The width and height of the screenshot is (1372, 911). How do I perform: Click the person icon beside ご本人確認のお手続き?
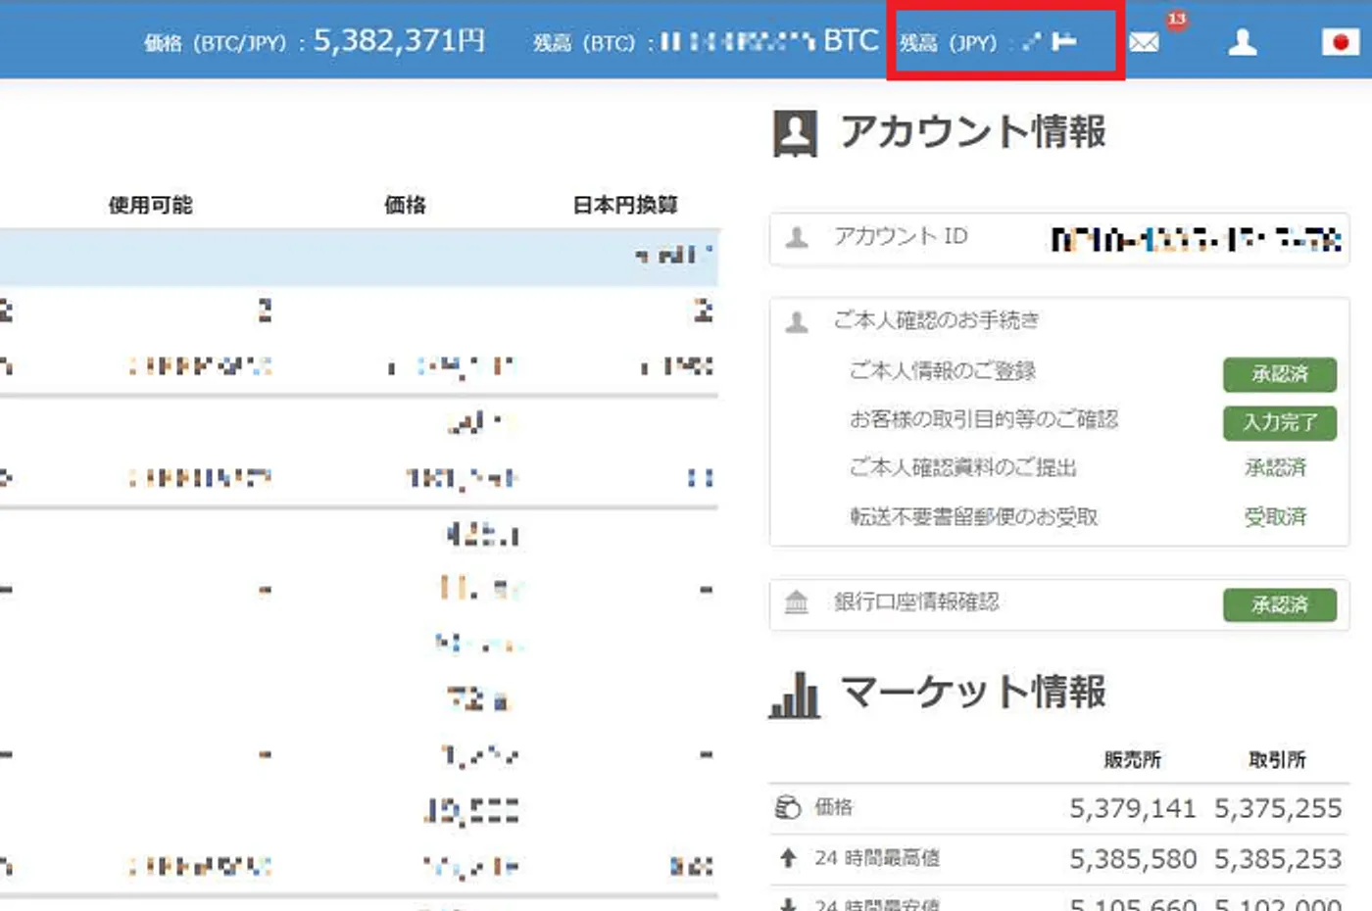[x=798, y=321]
